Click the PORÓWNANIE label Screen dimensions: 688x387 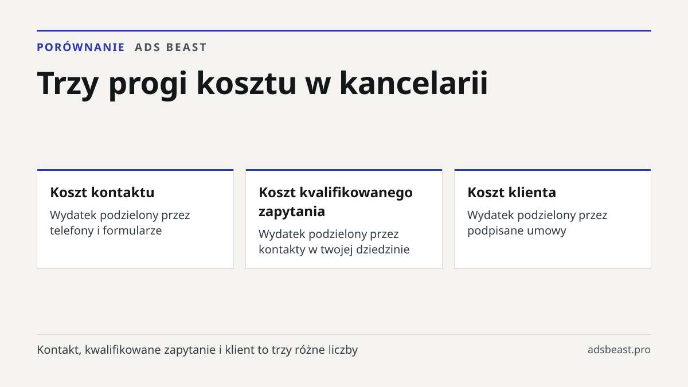tap(81, 47)
